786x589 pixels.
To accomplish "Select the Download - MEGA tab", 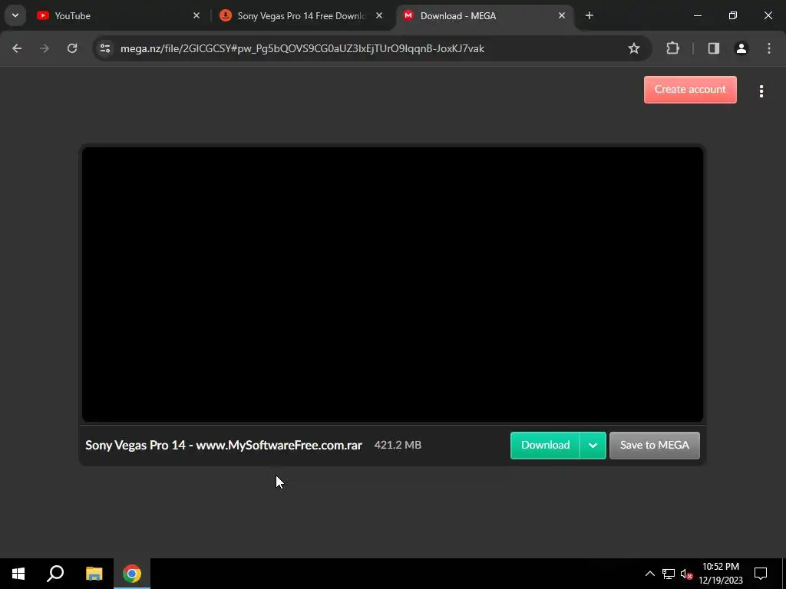I will (x=484, y=16).
